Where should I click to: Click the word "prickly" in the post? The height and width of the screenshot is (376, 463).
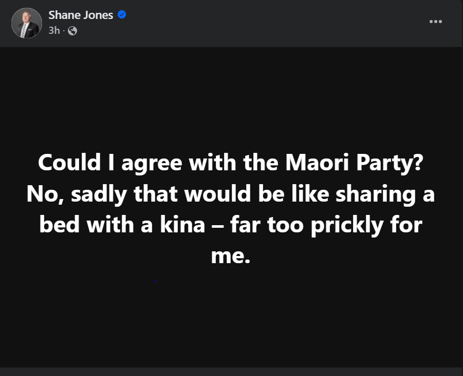coord(347,226)
